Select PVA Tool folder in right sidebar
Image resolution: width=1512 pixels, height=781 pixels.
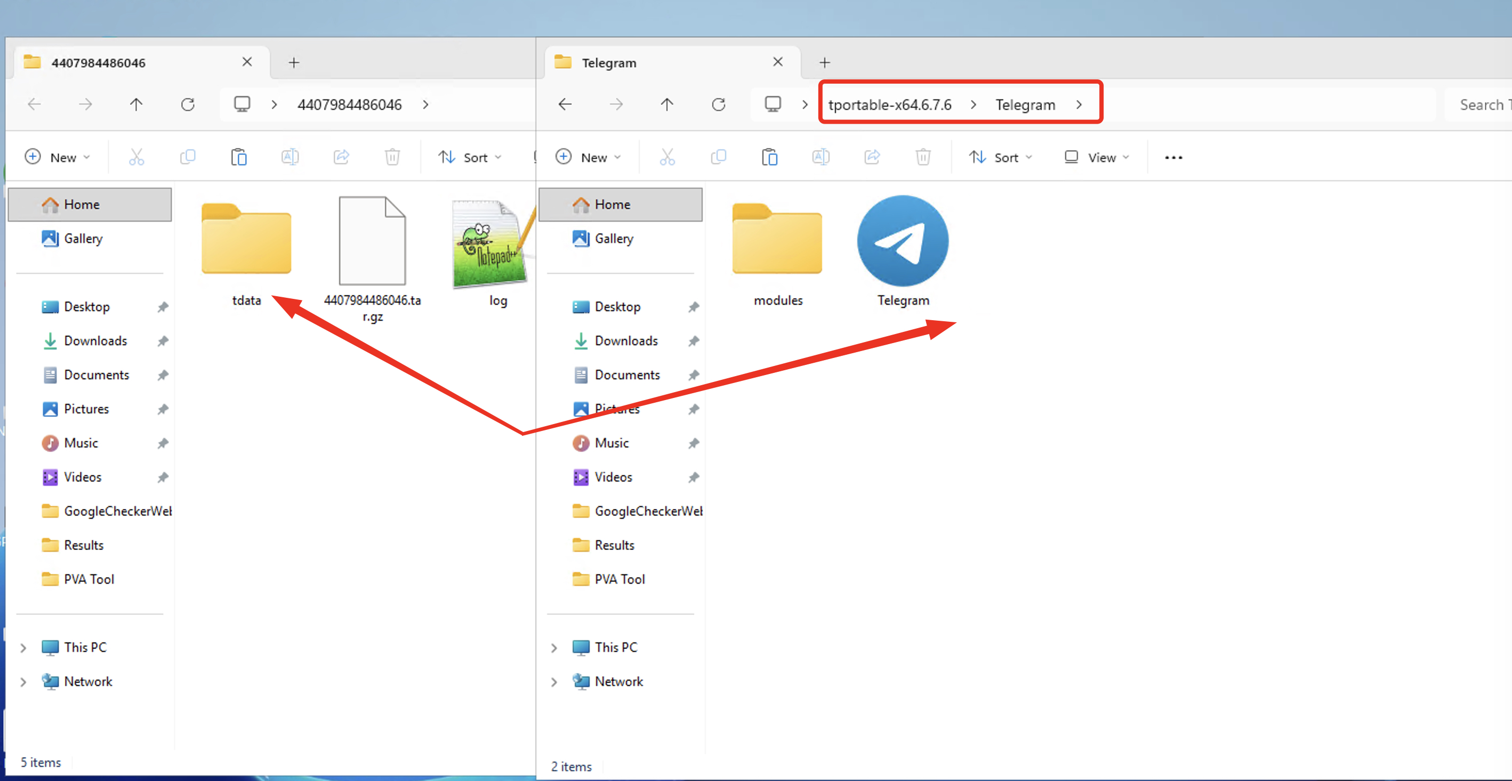(x=619, y=579)
